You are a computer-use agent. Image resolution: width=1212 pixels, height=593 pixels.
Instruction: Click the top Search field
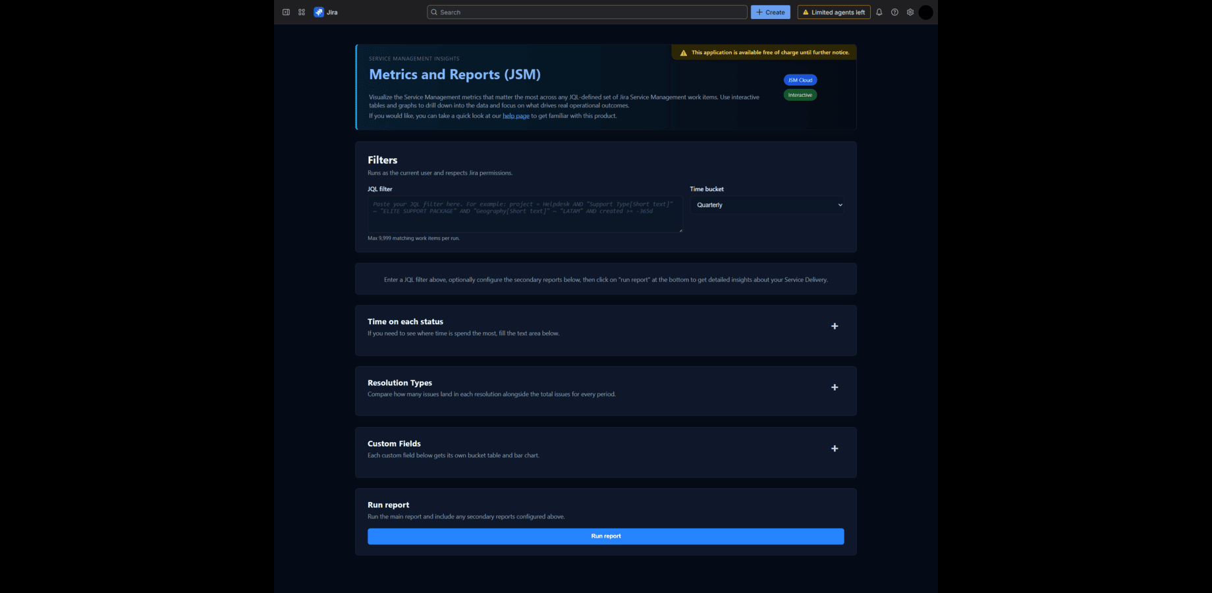pyautogui.click(x=587, y=12)
